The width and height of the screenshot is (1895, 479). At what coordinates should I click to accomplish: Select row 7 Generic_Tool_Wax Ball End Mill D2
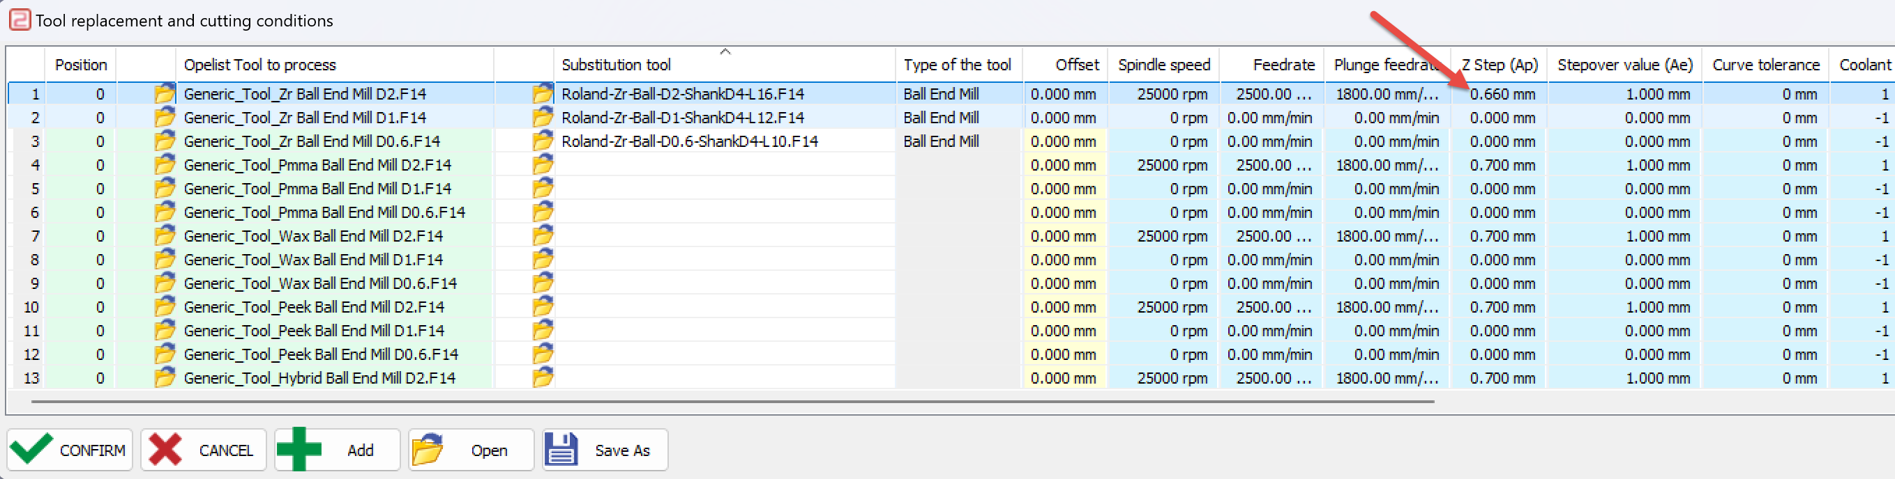(313, 236)
